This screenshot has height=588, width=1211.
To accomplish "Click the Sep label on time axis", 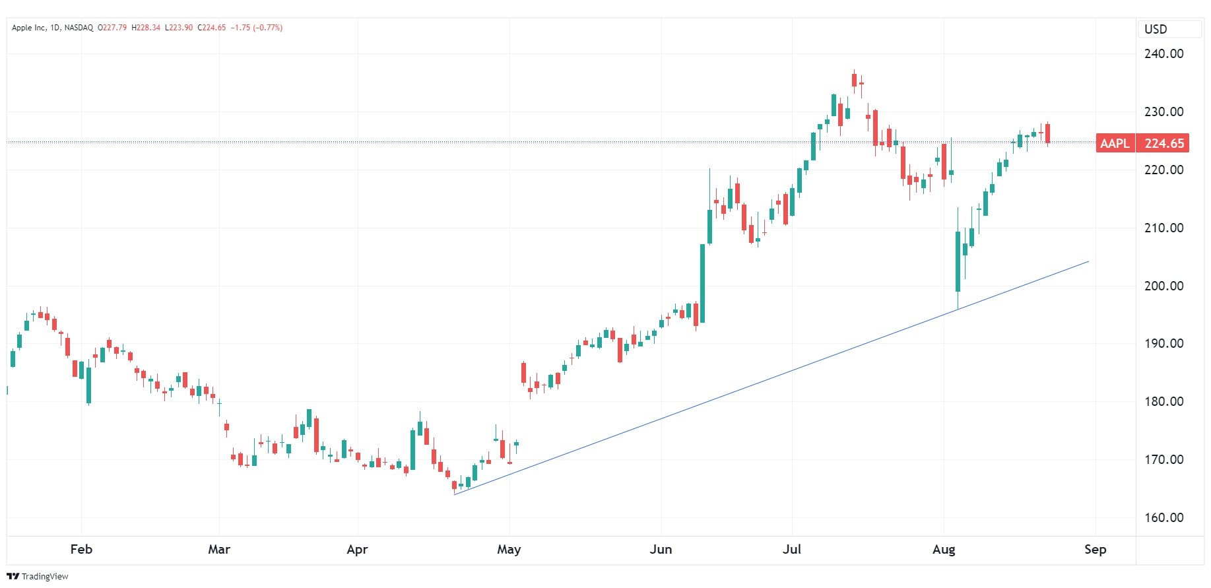I will (x=1096, y=549).
